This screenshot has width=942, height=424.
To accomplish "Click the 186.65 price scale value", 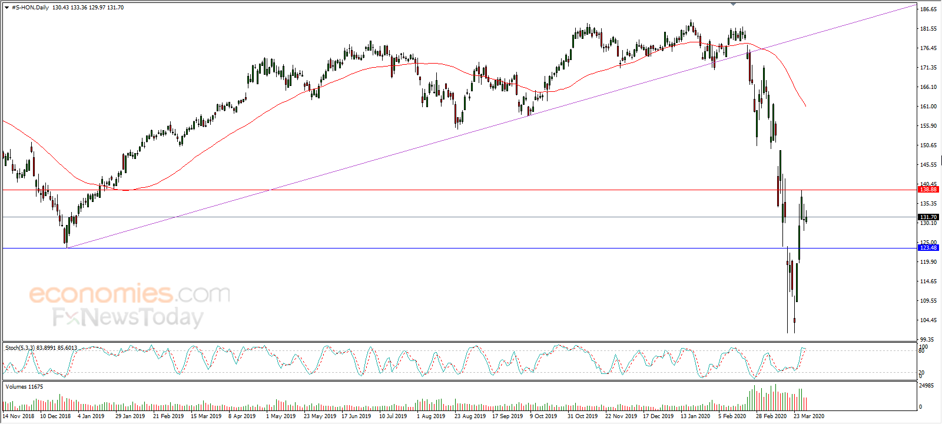I will point(928,9).
